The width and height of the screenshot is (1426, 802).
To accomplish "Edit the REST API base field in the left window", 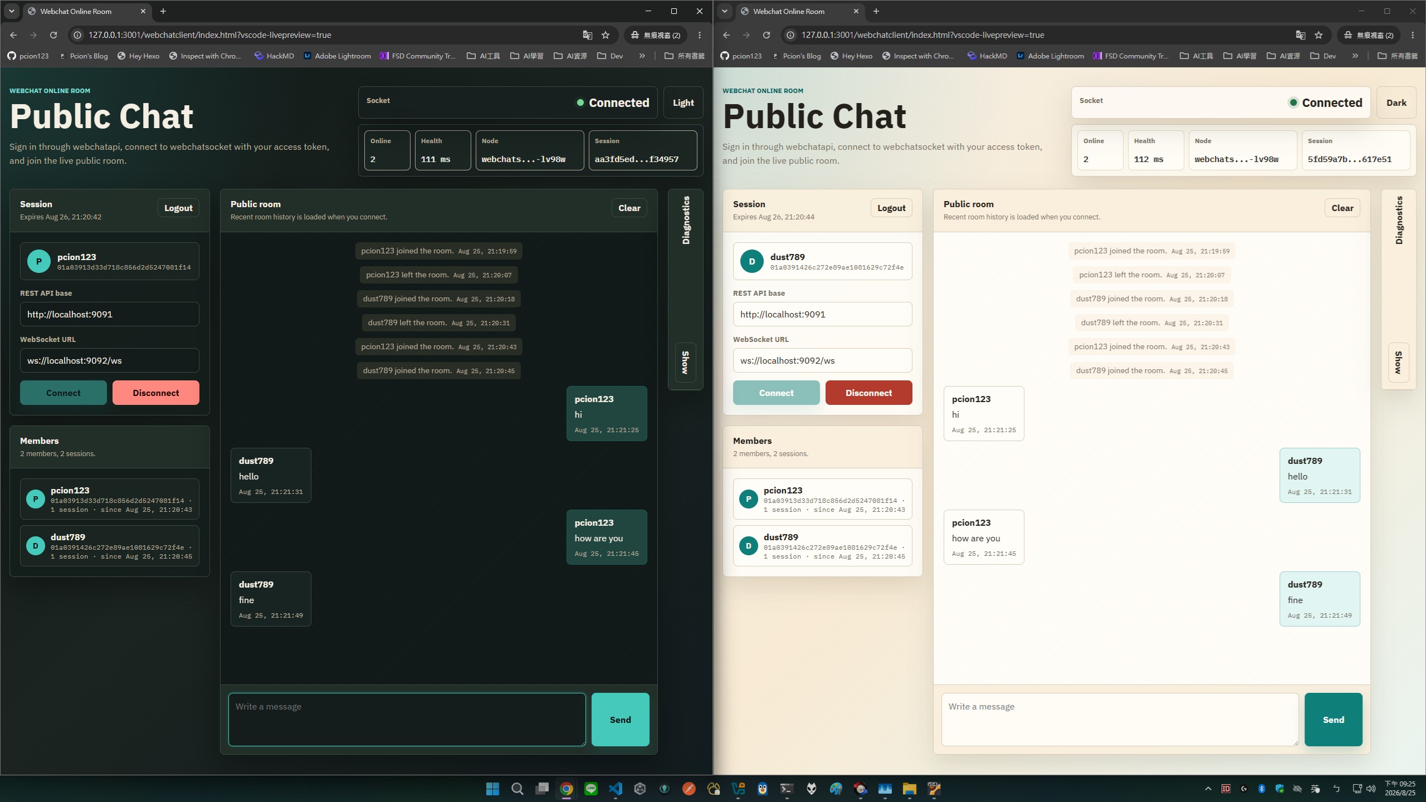I will point(109,314).
